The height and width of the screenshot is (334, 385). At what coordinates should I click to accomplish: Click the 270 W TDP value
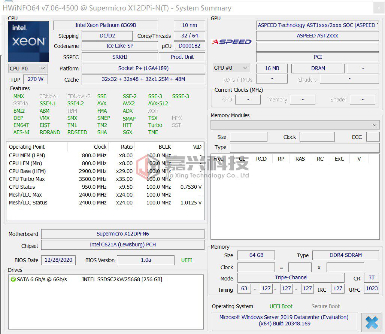tap(35, 79)
